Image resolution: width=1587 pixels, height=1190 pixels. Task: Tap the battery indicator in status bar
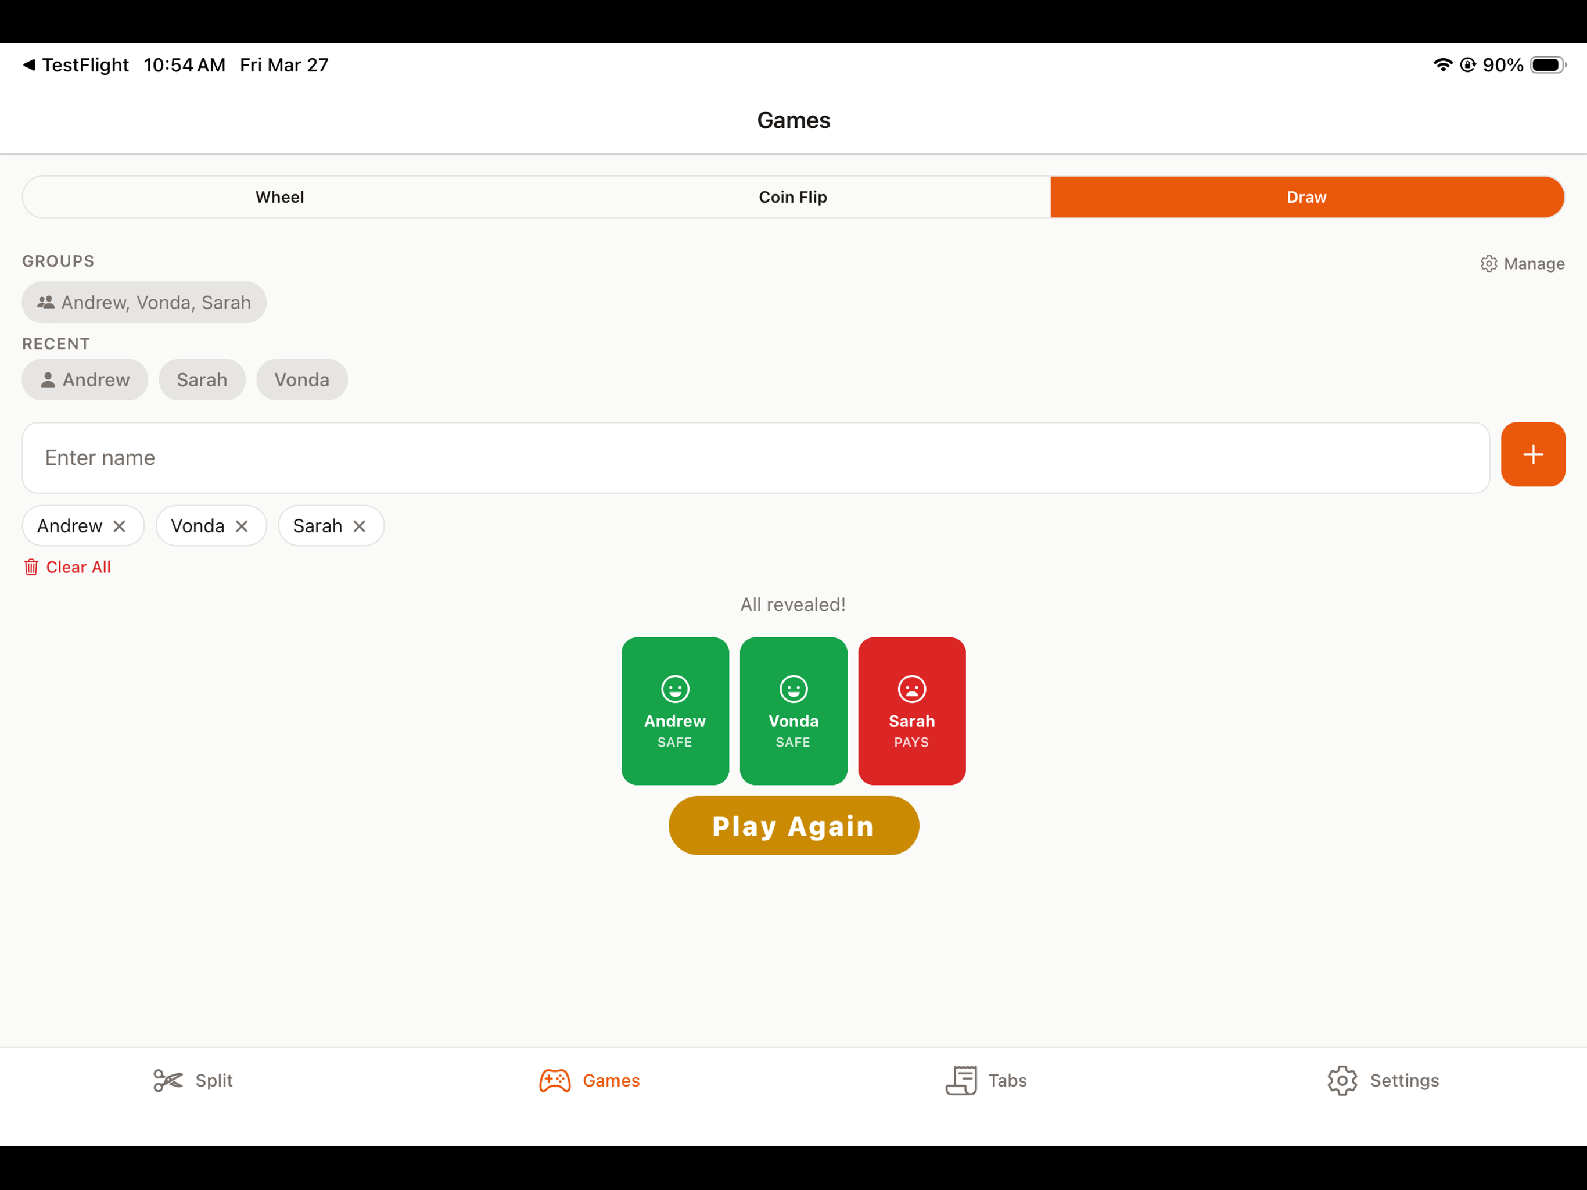pyautogui.click(x=1548, y=65)
